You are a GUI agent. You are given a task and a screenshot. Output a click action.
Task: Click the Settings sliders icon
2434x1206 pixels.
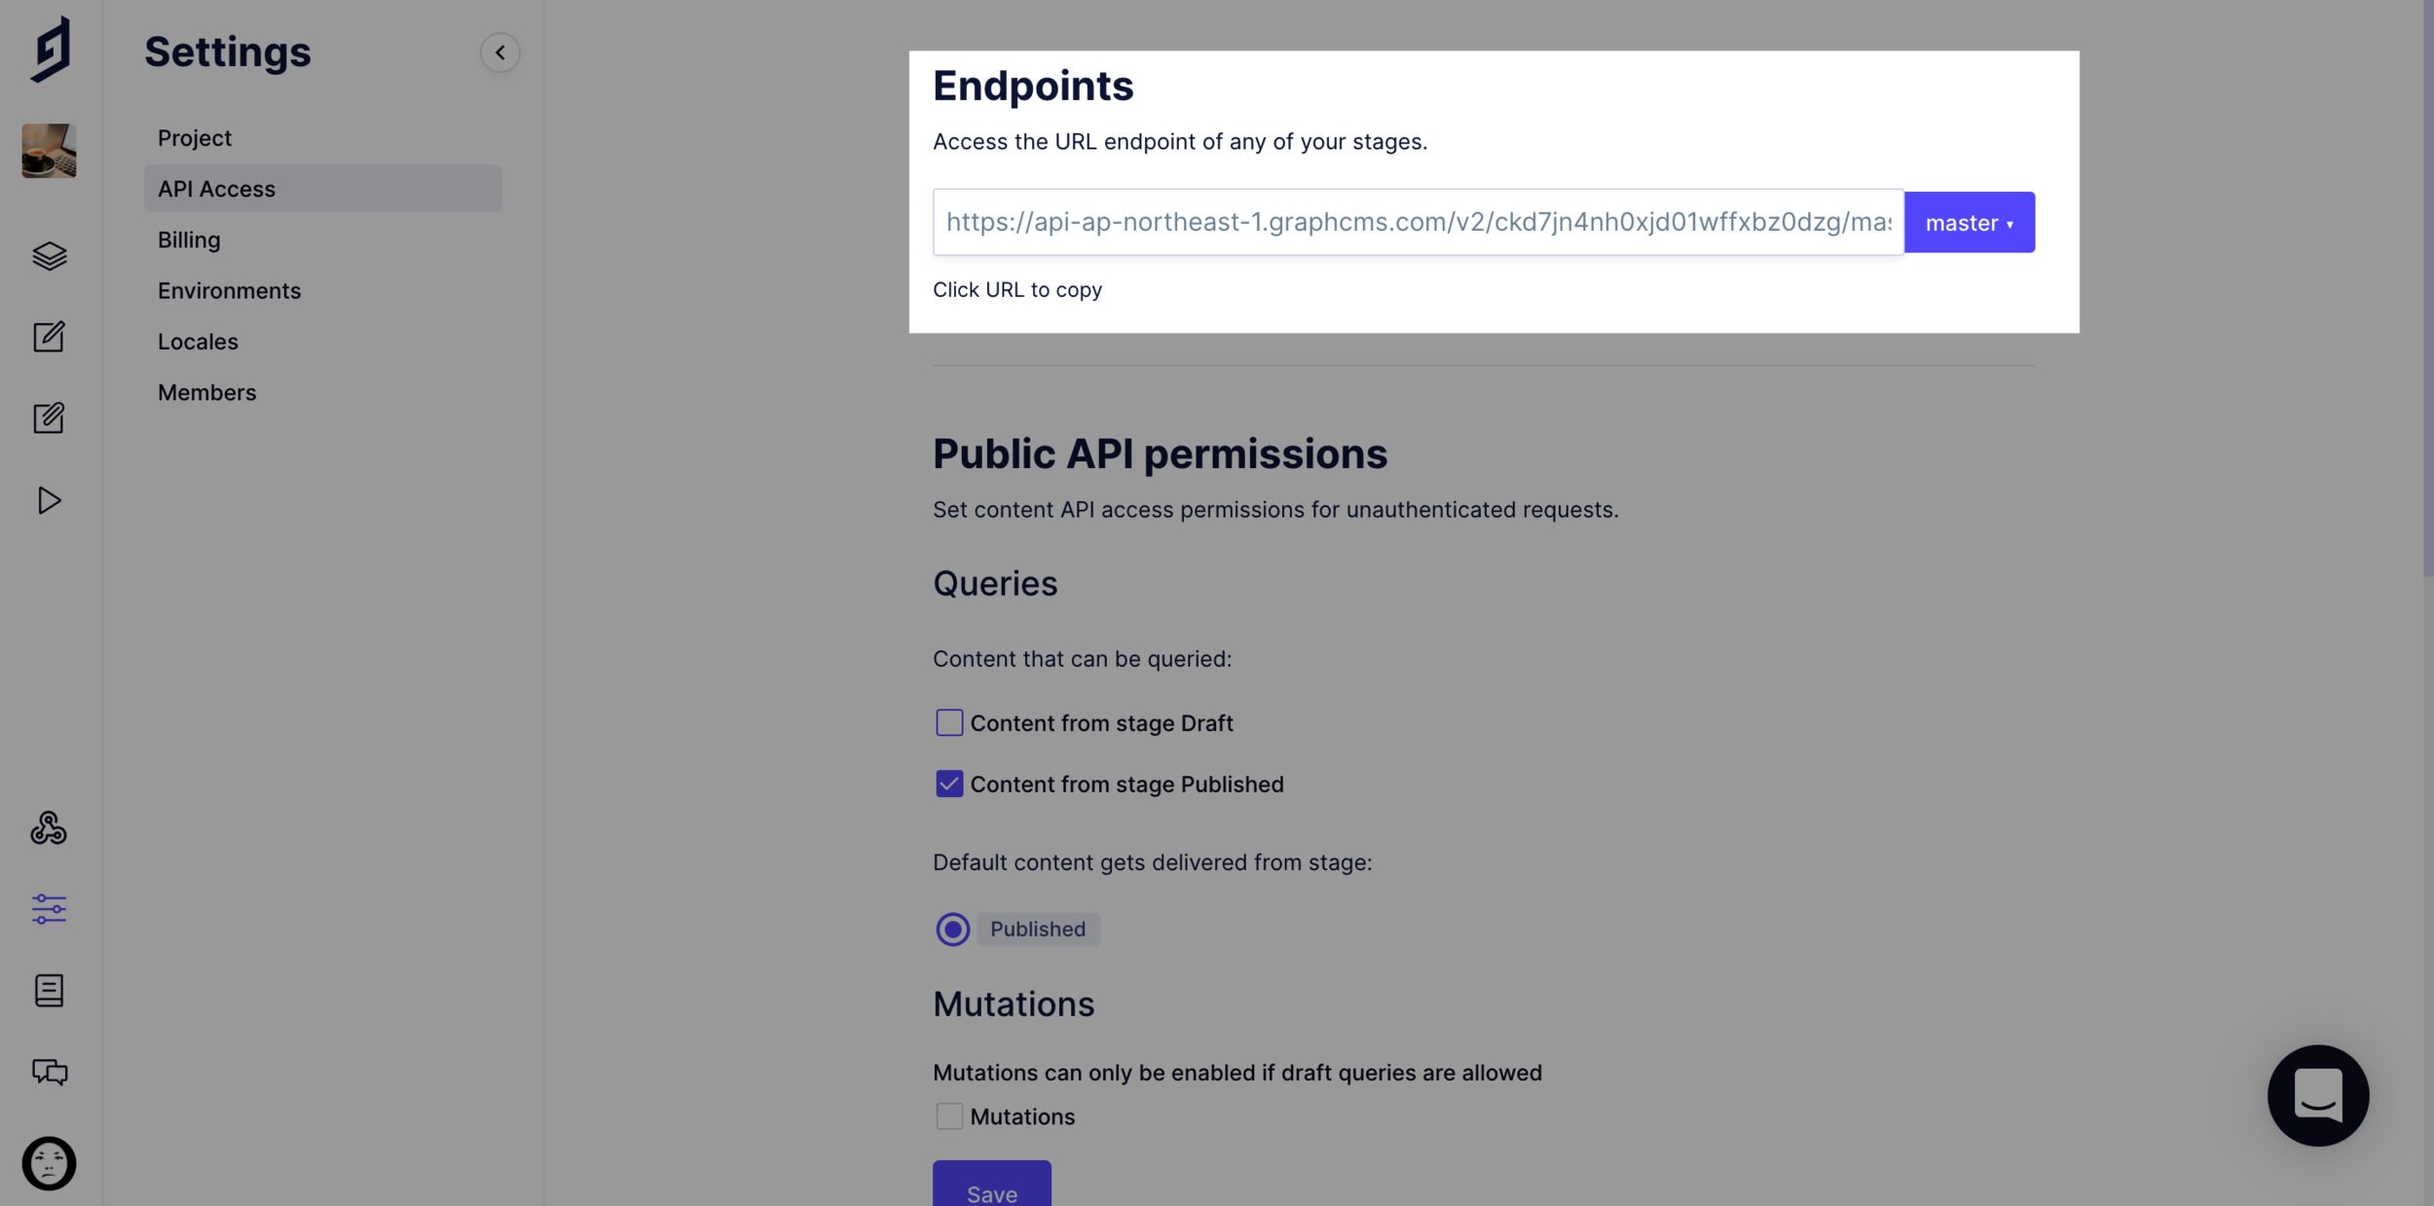point(49,909)
